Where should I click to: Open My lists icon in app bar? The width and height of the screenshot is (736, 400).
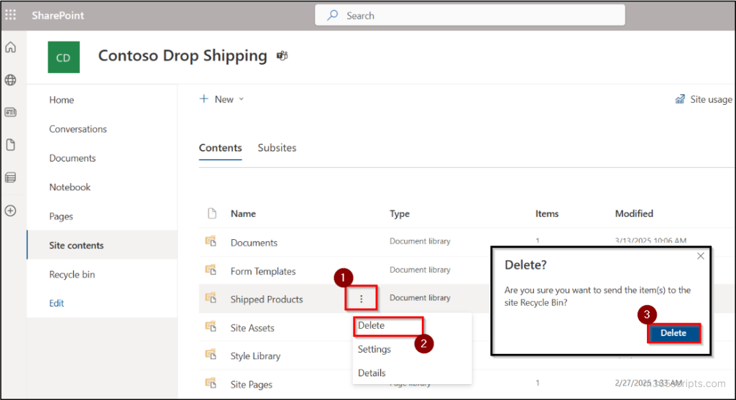(10, 177)
